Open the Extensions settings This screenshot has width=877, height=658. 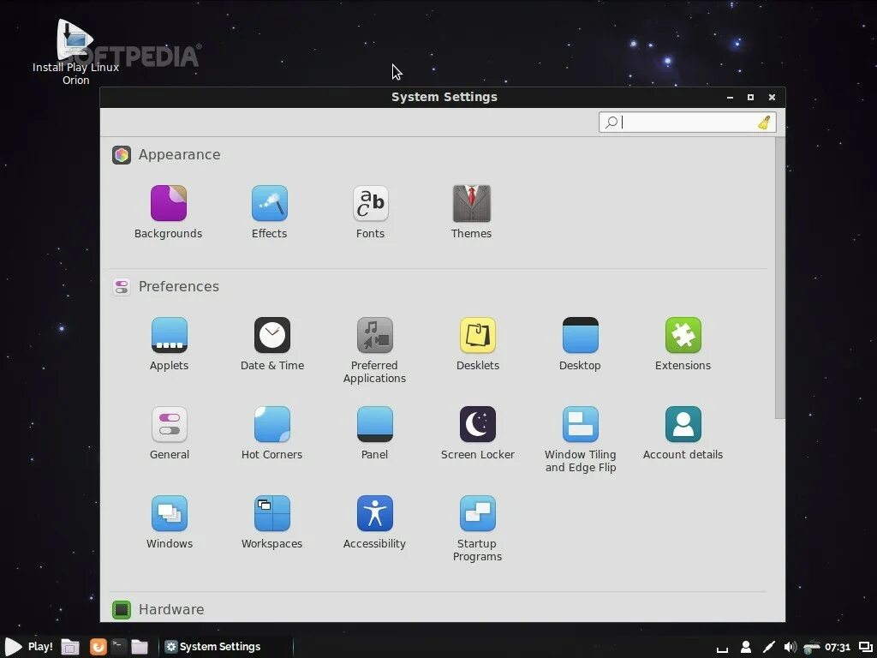[x=683, y=344]
